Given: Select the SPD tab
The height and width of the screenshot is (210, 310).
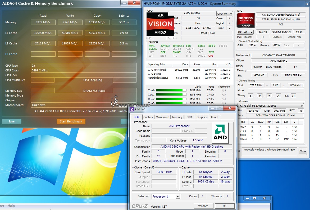Looking at the screenshot, I should point(189,117).
